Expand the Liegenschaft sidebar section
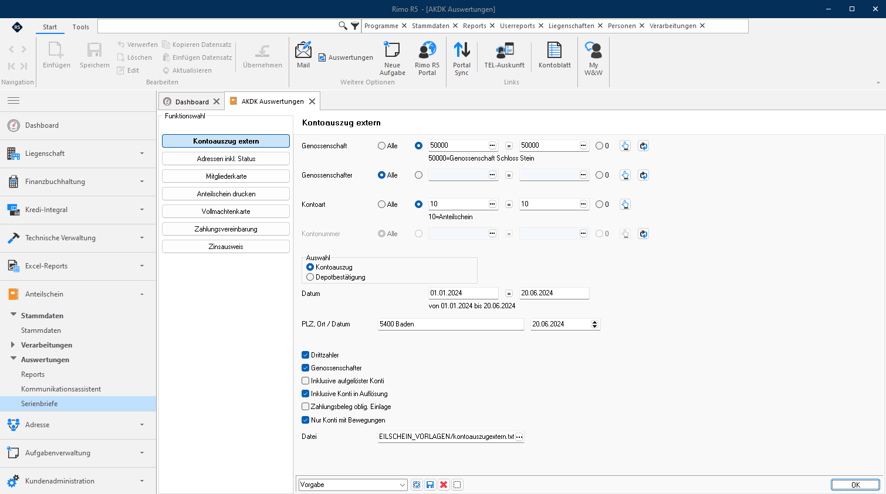Viewport: 886px width, 494px height. (x=78, y=154)
